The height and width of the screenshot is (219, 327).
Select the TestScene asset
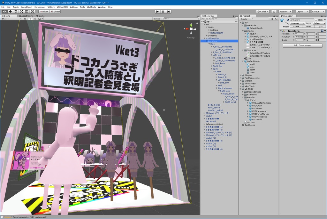click(x=248, y=125)
